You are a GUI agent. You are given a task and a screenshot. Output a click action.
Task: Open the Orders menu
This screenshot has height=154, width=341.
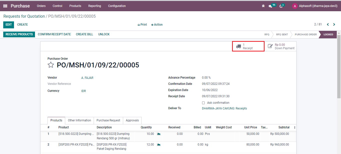click(x=41, y=6)
